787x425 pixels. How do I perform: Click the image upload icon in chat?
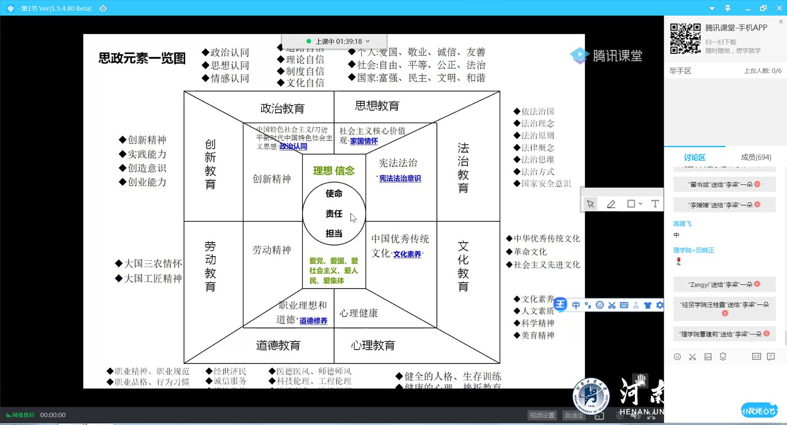point(708,357)
